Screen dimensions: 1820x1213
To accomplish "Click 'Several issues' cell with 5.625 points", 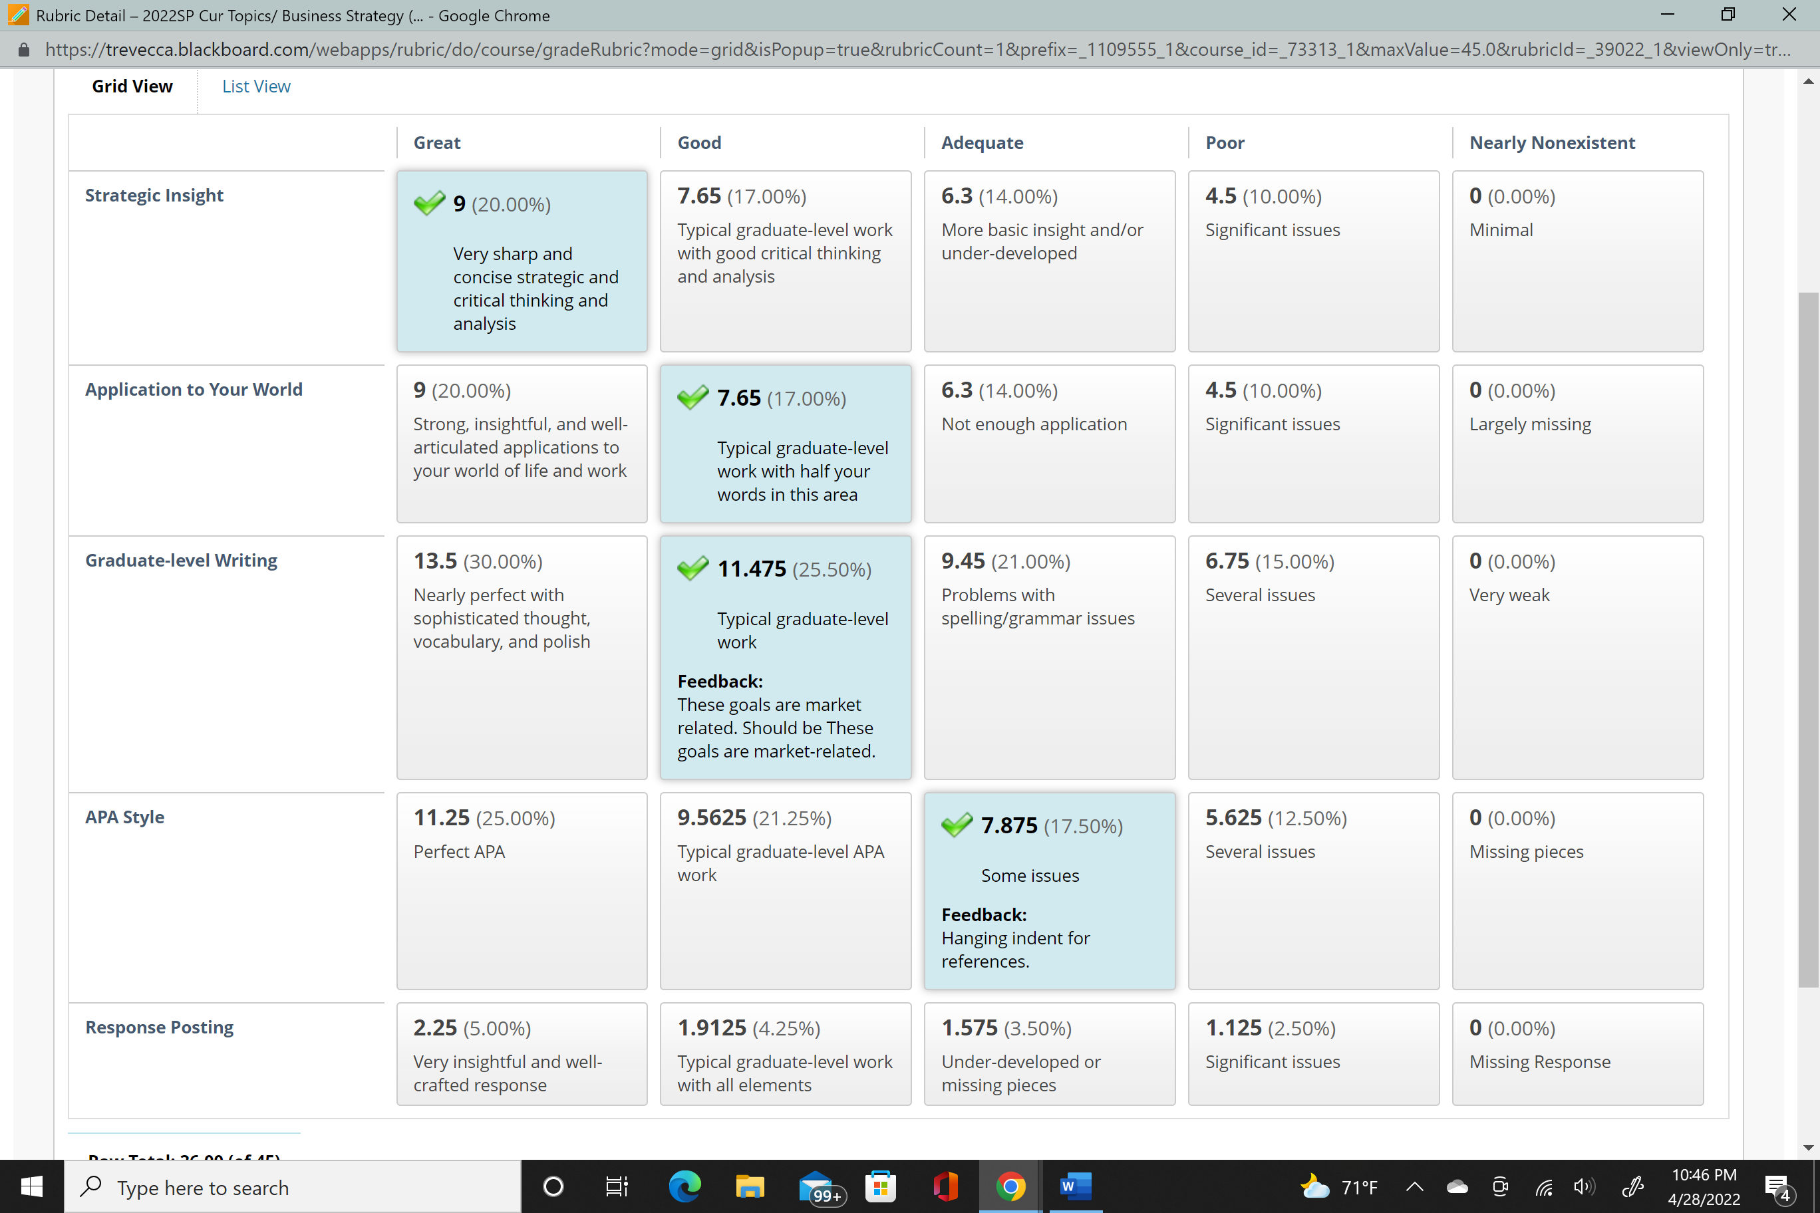I will pyautogui.click(x=1313, y=891).
